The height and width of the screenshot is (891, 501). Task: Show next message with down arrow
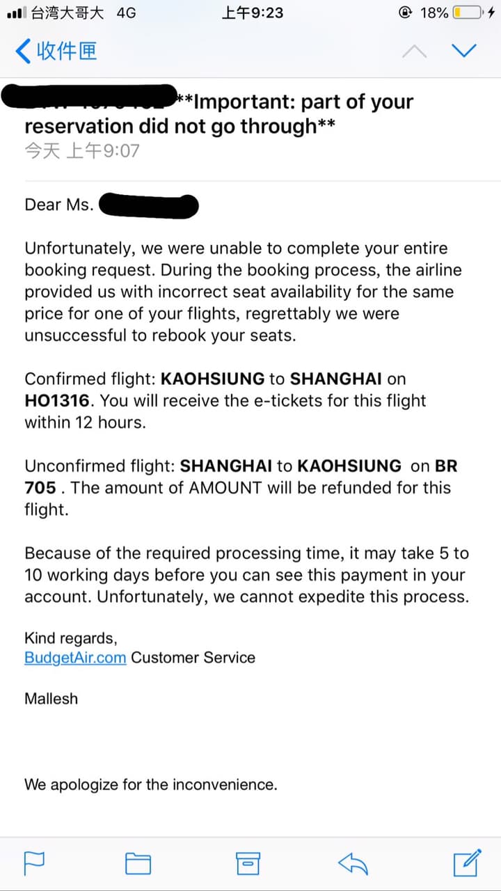[x=464, y=51]
